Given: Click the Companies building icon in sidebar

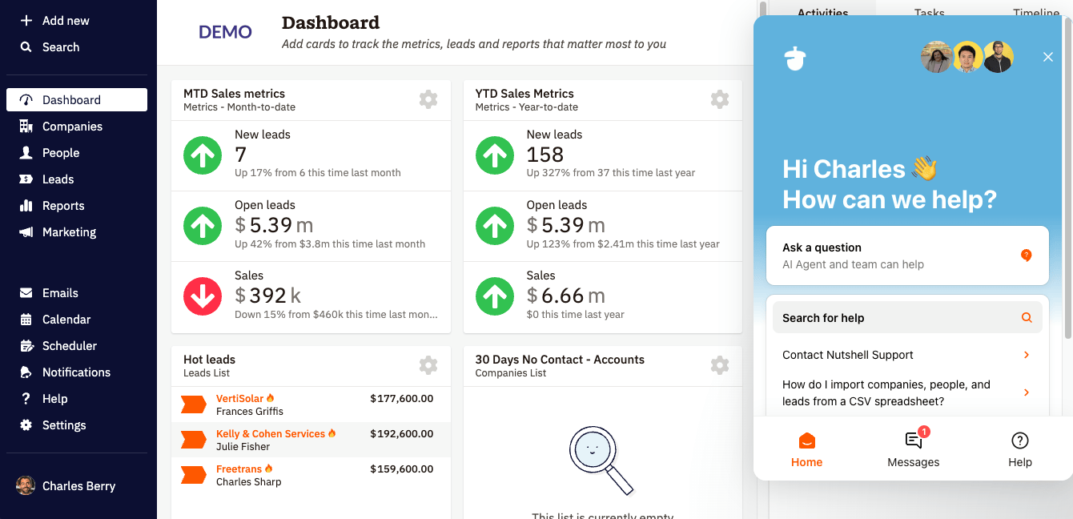Looking at the screenshot, I should pos(26,127).
